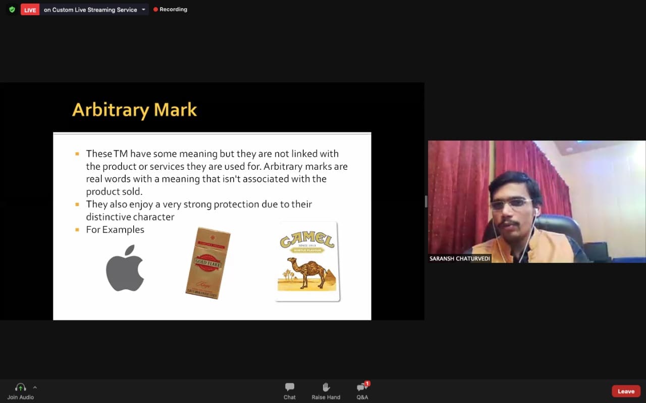Join audio using the headphone icon

[20, 387]
